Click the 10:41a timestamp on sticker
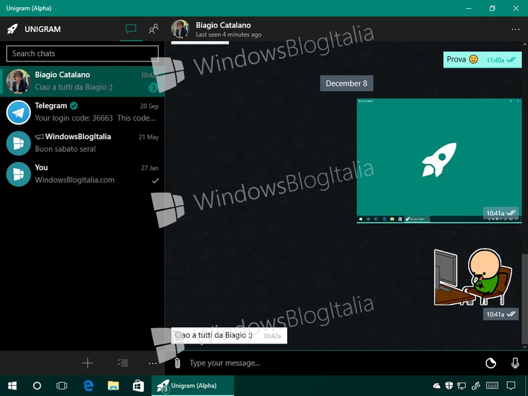528x396 pixels. tap(496, 315)
